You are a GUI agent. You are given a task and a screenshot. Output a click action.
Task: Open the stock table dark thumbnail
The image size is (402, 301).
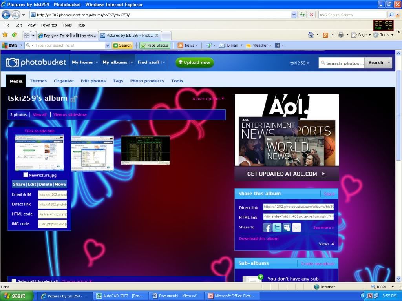tap(145, 150)
